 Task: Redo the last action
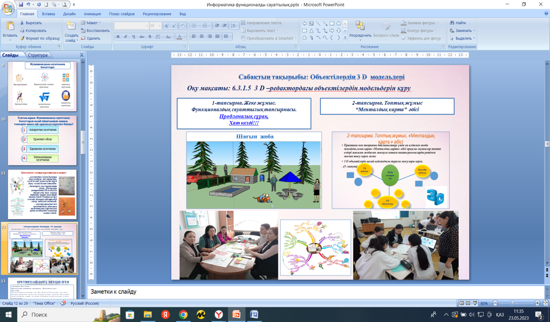39,4
